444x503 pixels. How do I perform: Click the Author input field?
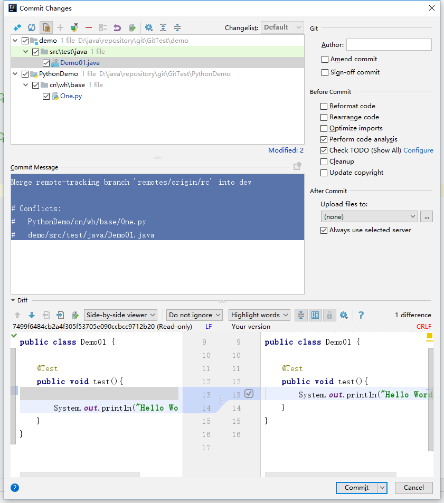click(x=389, y=45)
